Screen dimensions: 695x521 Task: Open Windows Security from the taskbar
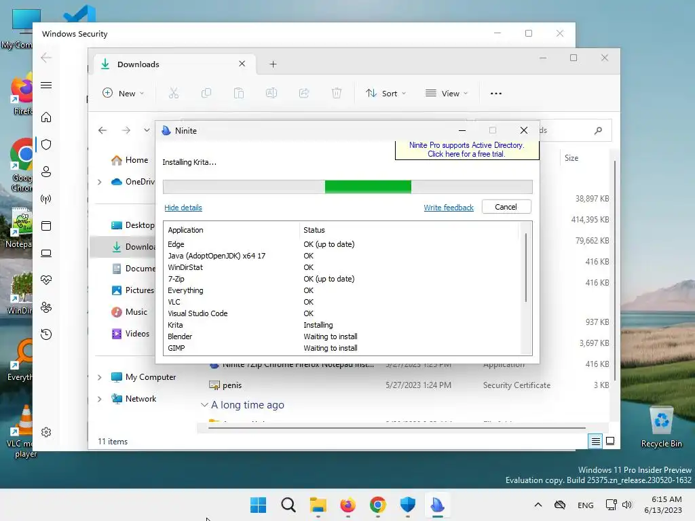coord(407,505)
